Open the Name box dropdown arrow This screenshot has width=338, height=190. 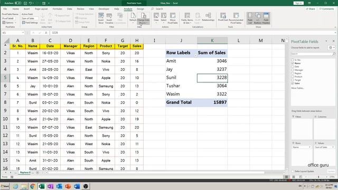click(23, 33)
